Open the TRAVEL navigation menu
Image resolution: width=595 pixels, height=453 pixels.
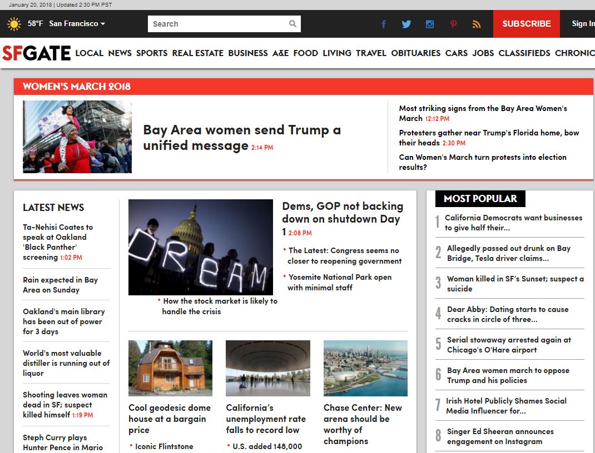click(371, 53)
